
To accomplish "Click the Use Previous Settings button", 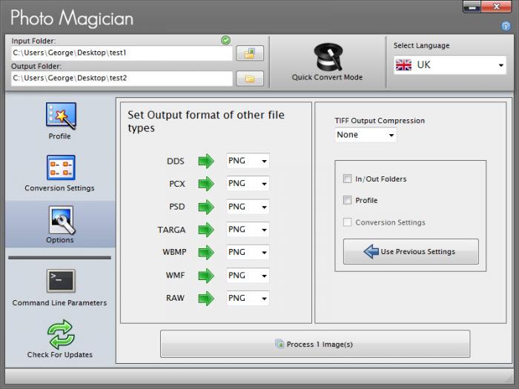I will tap(410, 252).
